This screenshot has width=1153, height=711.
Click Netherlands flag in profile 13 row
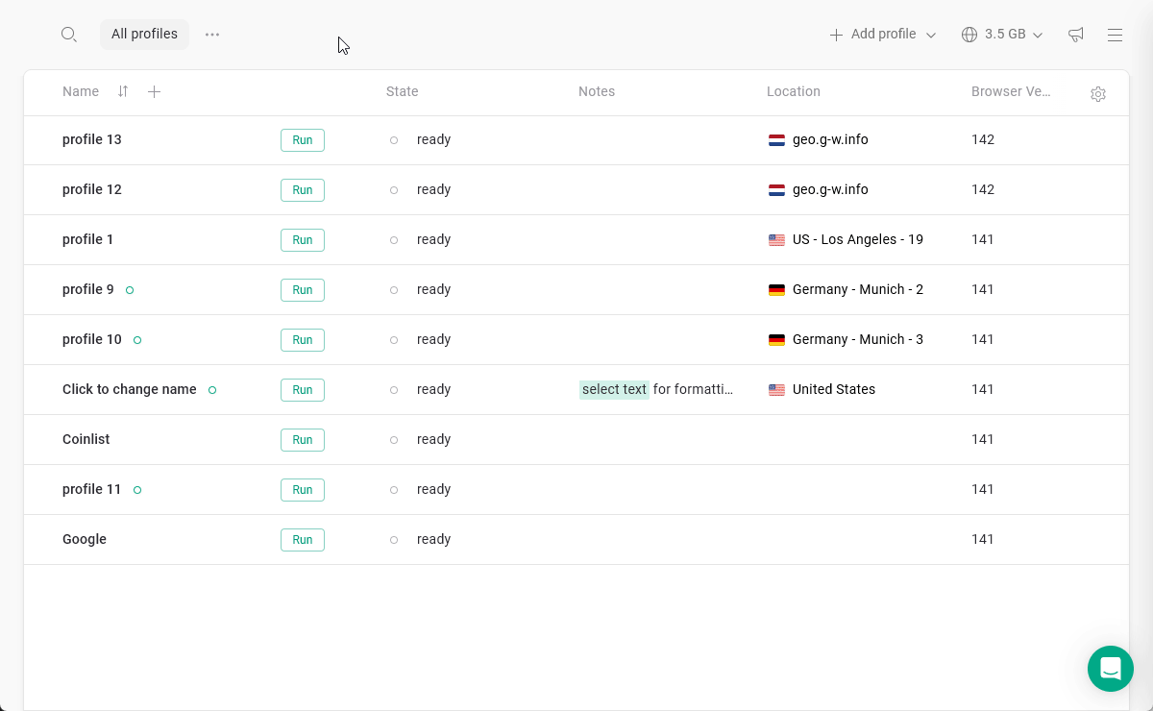(776, 140)
